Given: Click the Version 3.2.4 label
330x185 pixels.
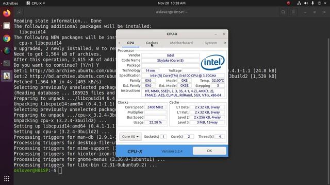Looking at the screenshot, I should [172, 151].
